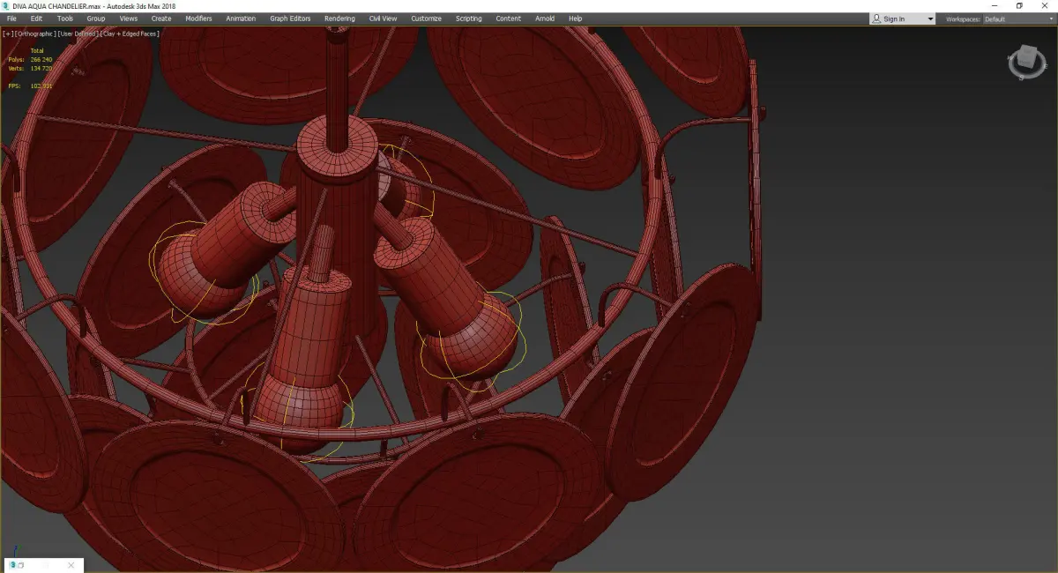Click the W compass marker on ViewCube ring

click(1010, 57)
